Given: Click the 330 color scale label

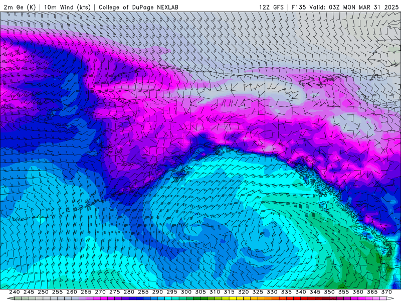Looking at the screenshot, I should 272,292.
